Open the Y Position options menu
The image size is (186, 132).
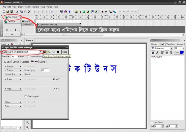13,70
